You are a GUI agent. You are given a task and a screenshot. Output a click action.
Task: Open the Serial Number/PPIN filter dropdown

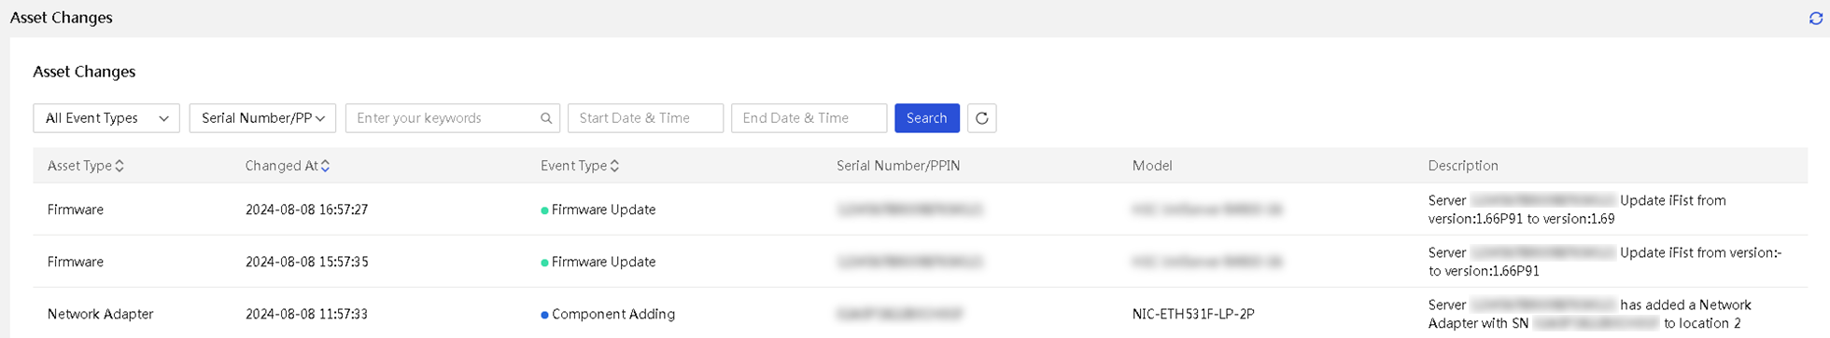(x=262, y=118)
